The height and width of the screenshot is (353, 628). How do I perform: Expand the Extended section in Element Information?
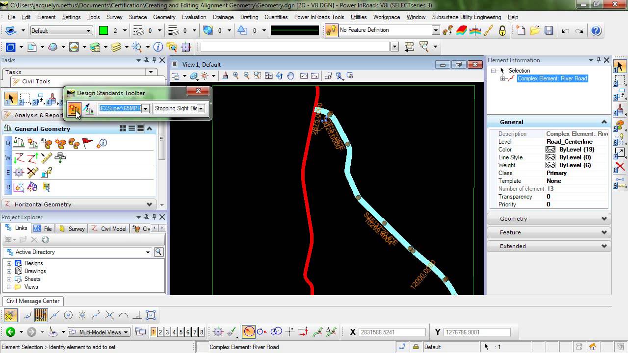pos(549,246)
